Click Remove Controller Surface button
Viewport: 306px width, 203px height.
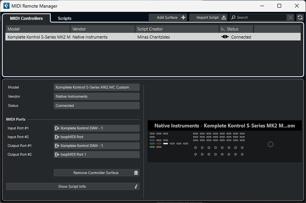pyautogui.click(x=97, y=173)
